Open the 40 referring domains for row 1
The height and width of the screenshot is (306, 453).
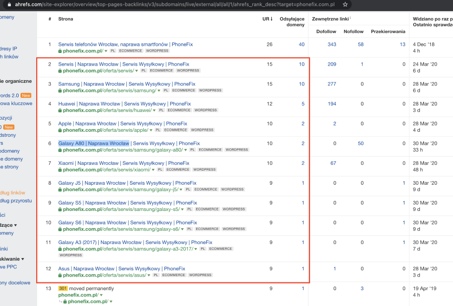tap(302, 44)
